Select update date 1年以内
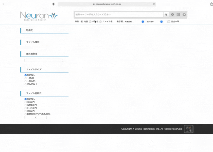 pos(26,111)
